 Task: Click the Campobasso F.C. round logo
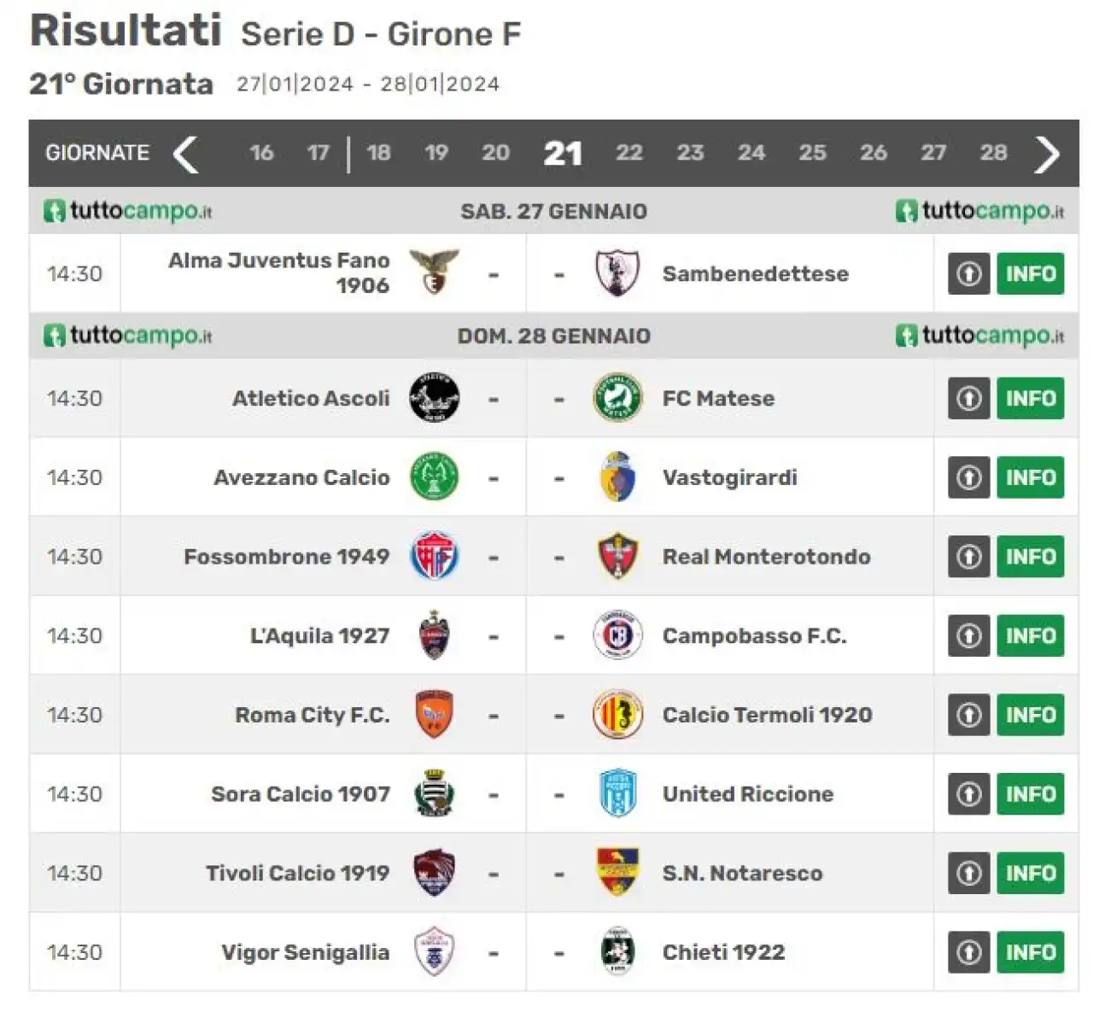click(617, 635)
